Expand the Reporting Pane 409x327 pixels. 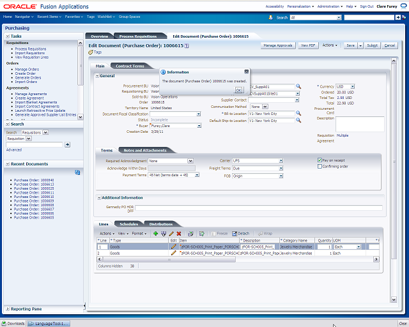pyautogui.click(x=8, y=308)
